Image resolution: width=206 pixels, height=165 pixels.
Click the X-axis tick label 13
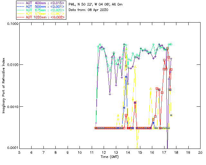point(116,152)
